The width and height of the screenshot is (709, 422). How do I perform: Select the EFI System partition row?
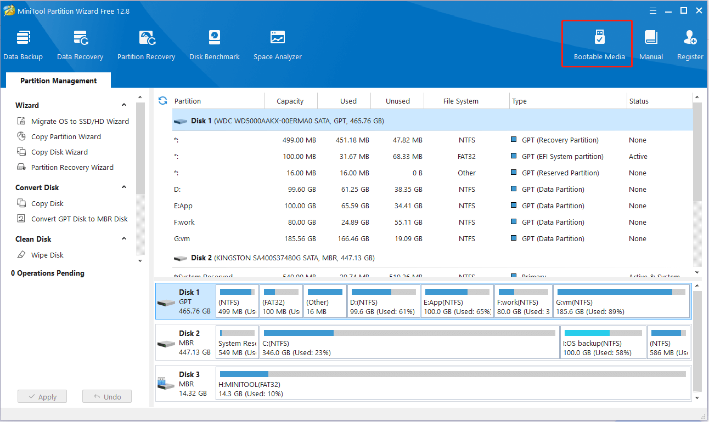point(432,156)
